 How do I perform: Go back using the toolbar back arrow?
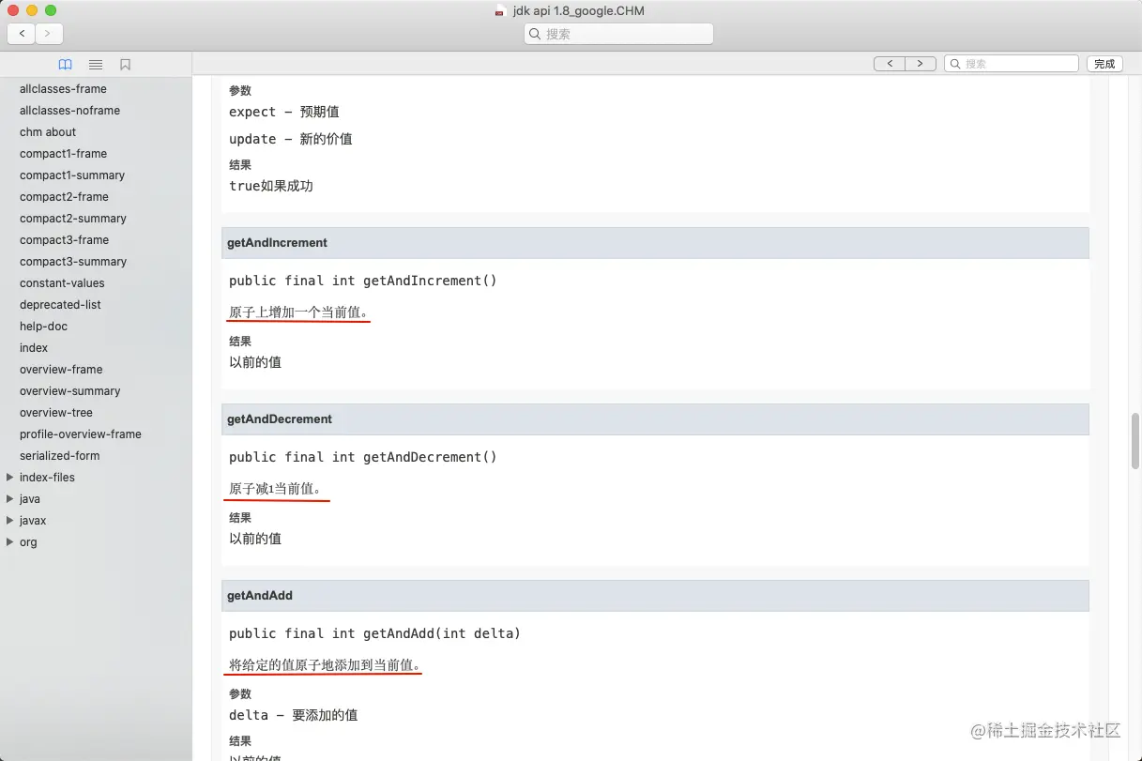coord(22,34)
